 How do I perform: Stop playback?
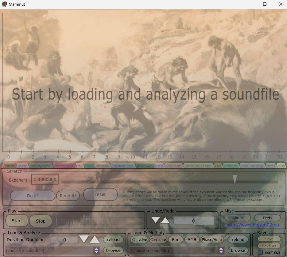(41, 221)
